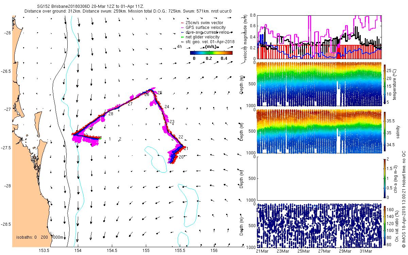Click the day marker '25' on the glider track
Screen dimensions: 408x255
[x=160, y=93]
